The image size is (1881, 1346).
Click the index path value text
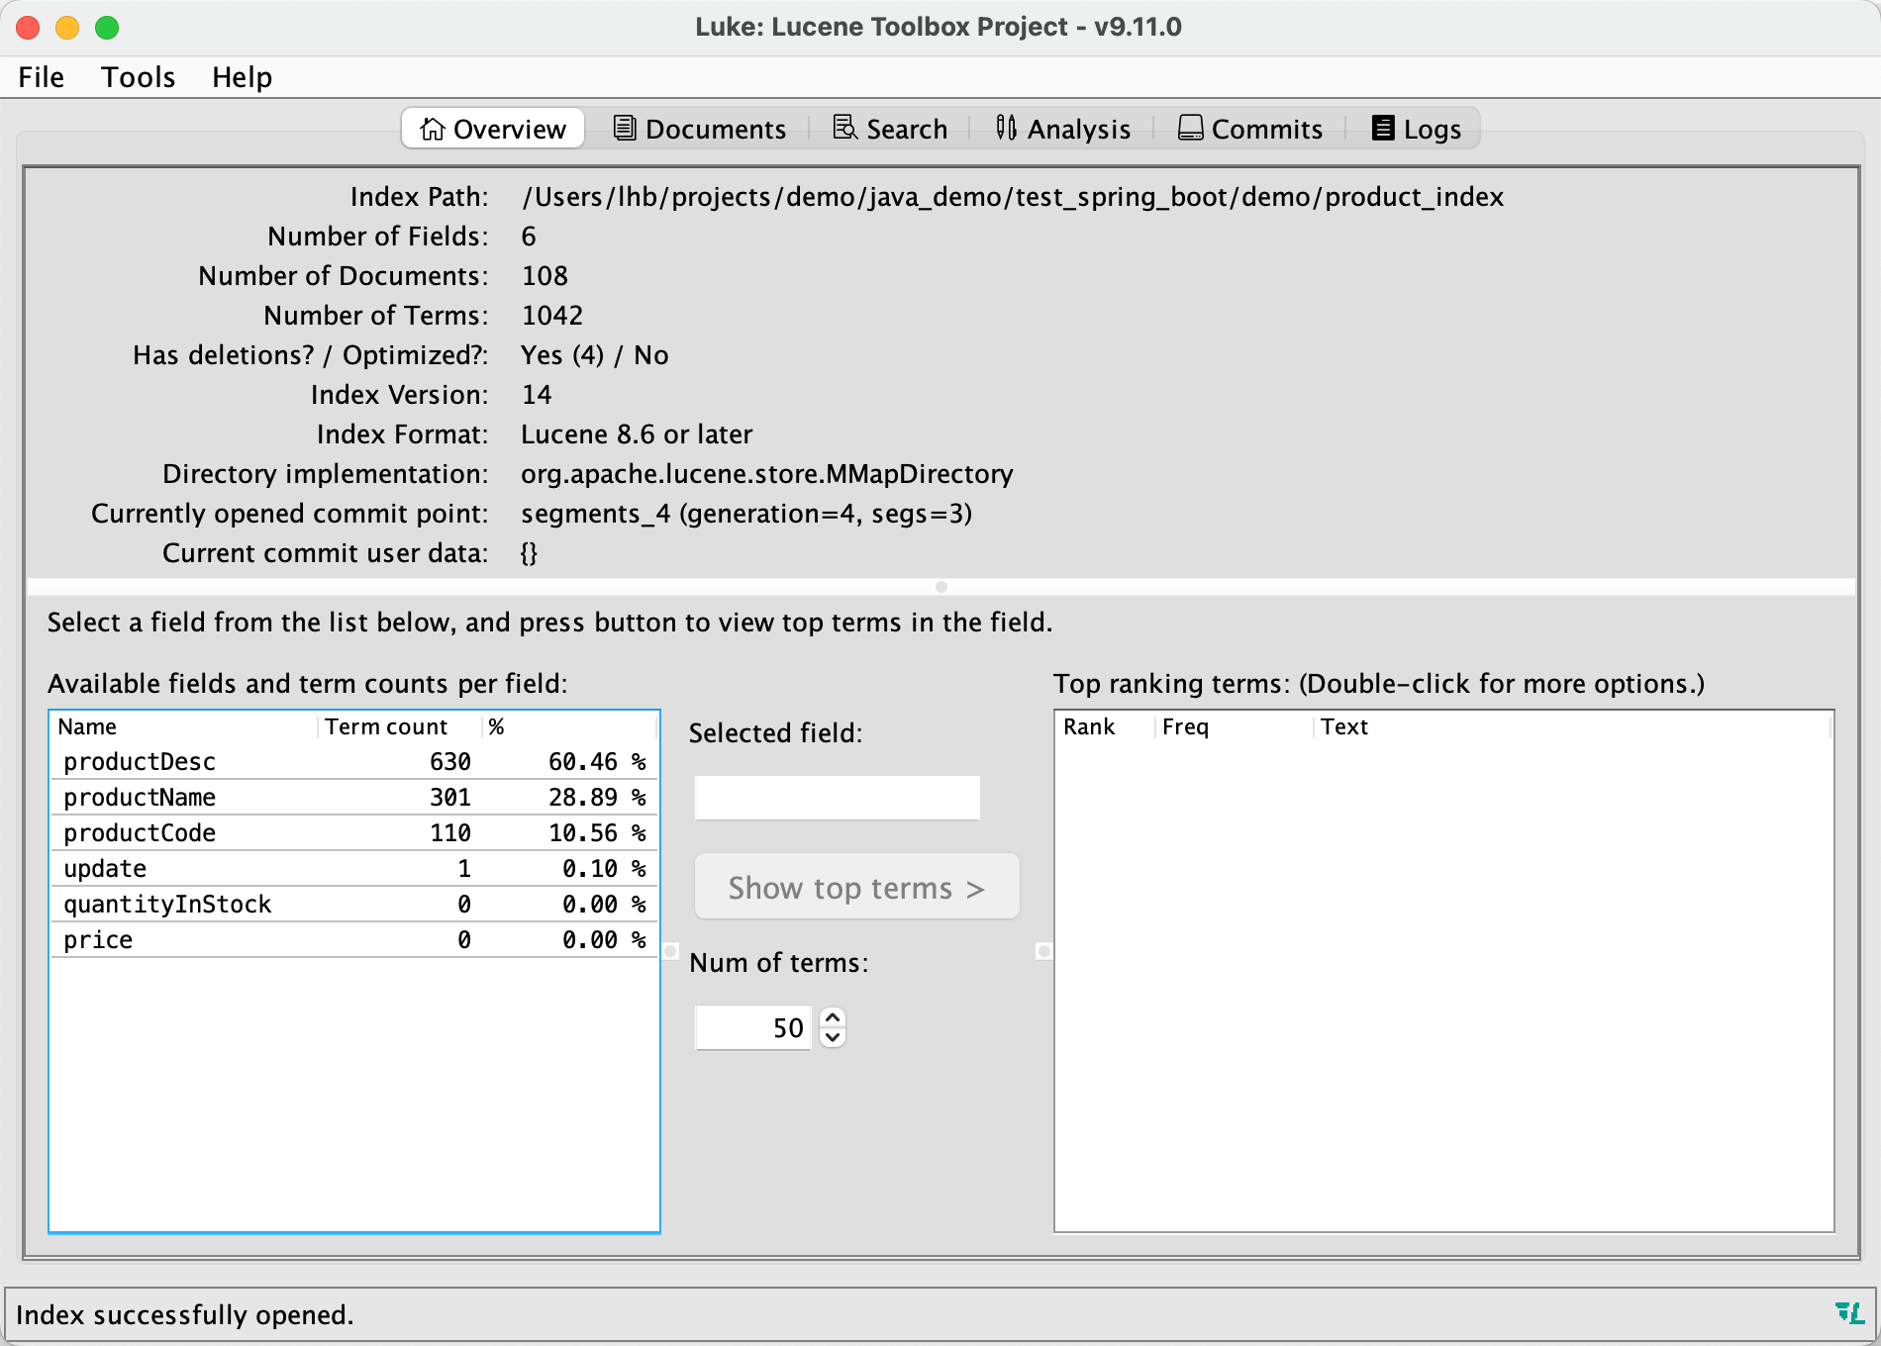click(1012, 197)
